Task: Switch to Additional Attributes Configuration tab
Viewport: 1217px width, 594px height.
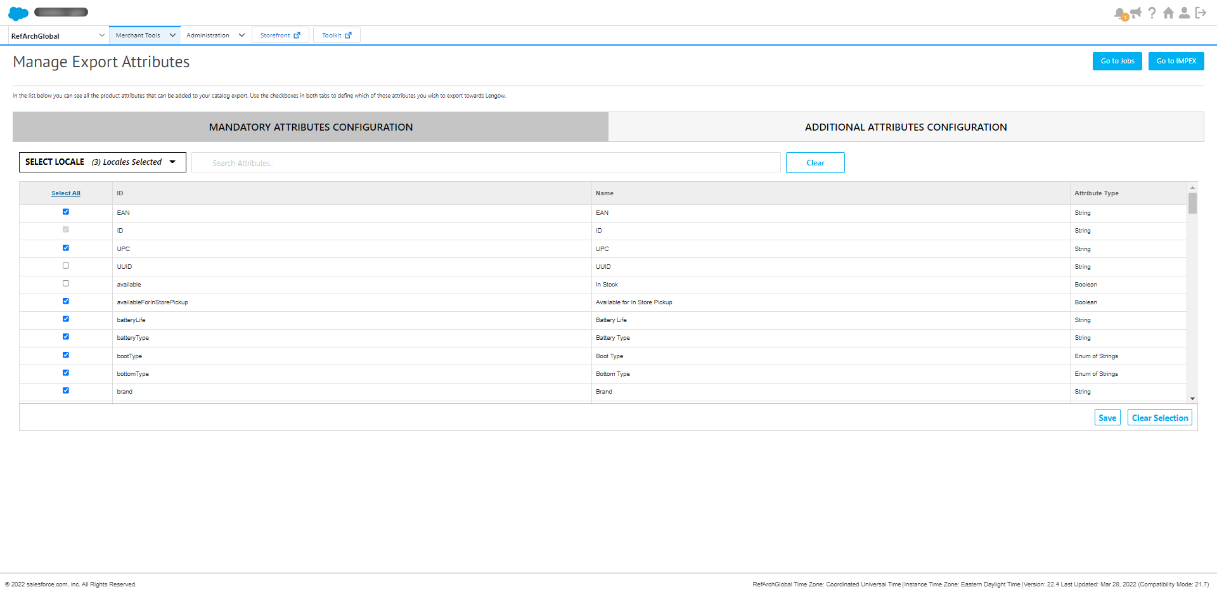Action: coord(905,127)
